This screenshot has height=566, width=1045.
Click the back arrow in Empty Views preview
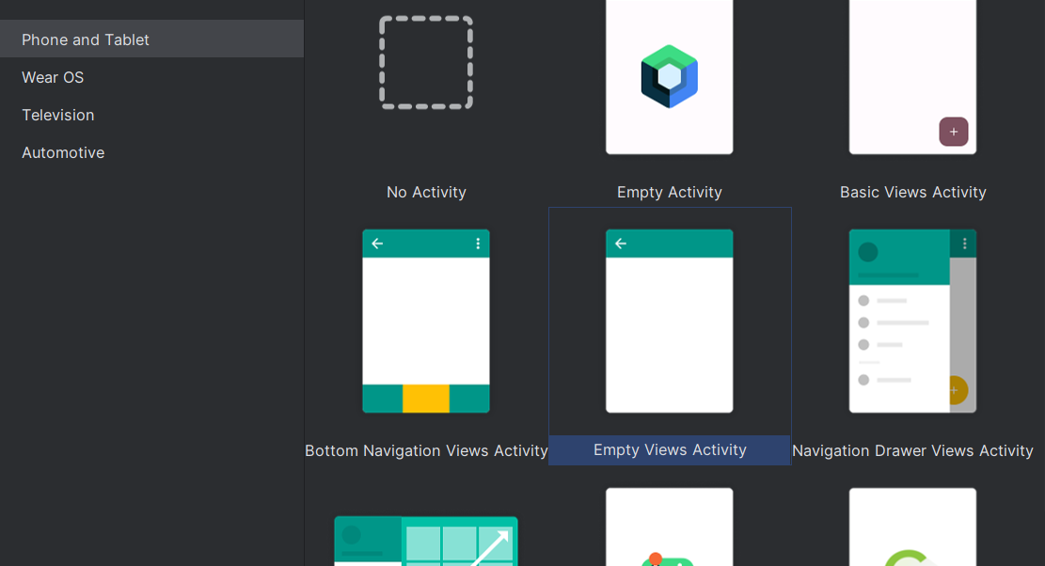point(621,244)
